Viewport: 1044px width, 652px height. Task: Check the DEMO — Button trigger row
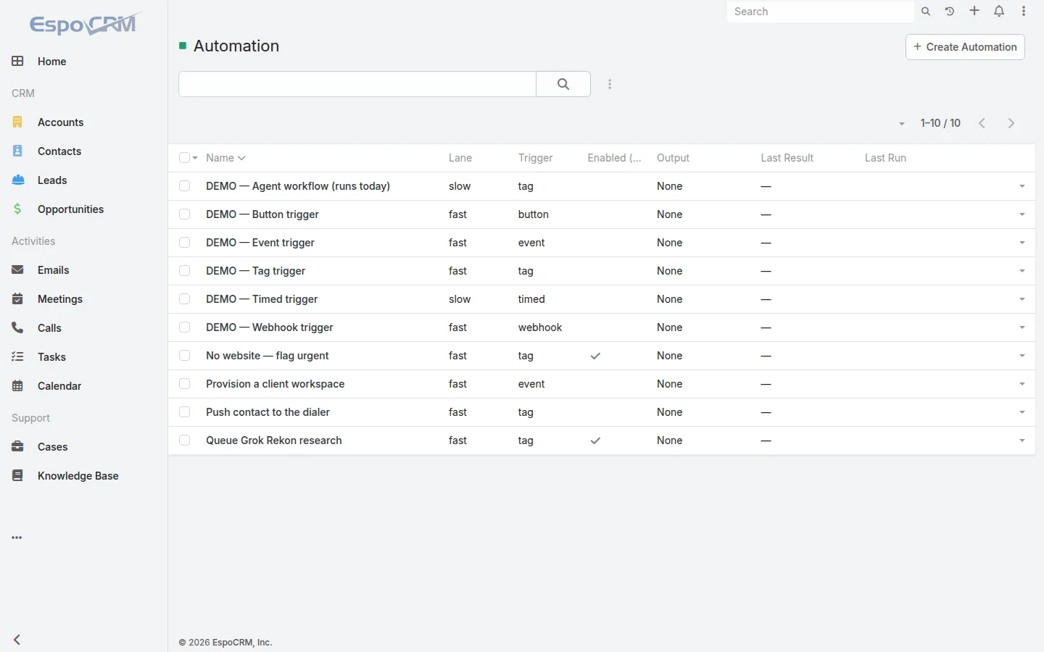coord(184,214)
